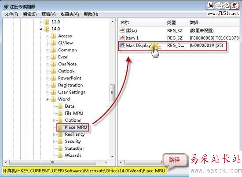Click the Common folder icon
Viewport: 242px width, 177px height.
click(53, 50)
